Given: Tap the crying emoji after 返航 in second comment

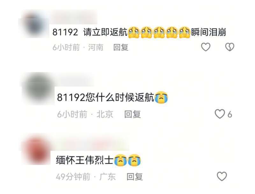Looking at the screenshot, I should 161,98.
